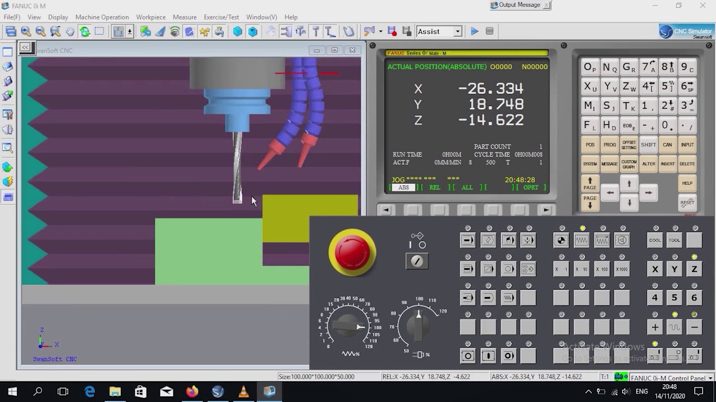The height and width of the screenshot is (402, 716).
Task: Open File Explorer from the taskbar
Action: pos(115,391)
